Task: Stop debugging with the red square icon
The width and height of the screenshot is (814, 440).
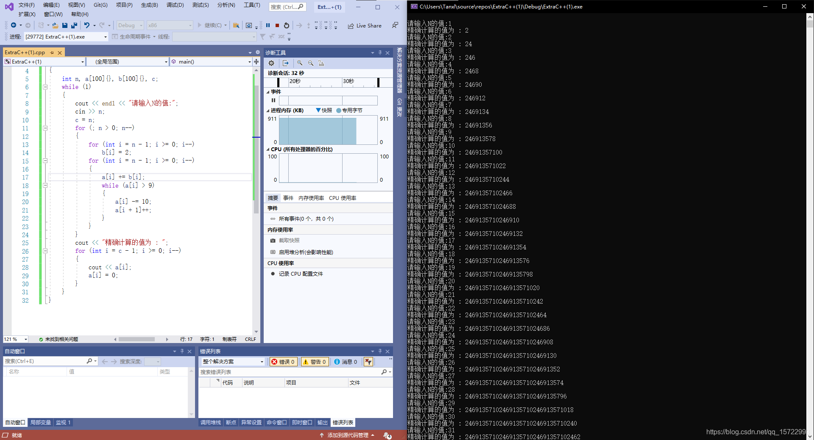Action: point(277,25)
